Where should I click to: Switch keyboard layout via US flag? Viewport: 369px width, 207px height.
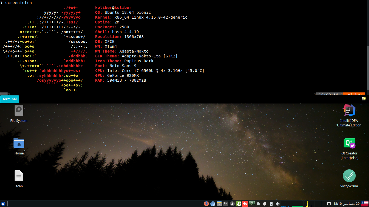365,204
